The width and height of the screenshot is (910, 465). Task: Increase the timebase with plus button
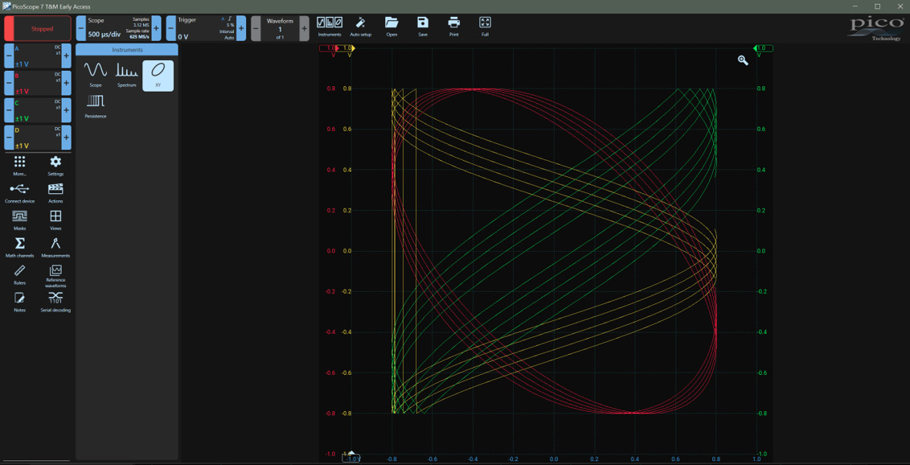click(x=156, y=28)
